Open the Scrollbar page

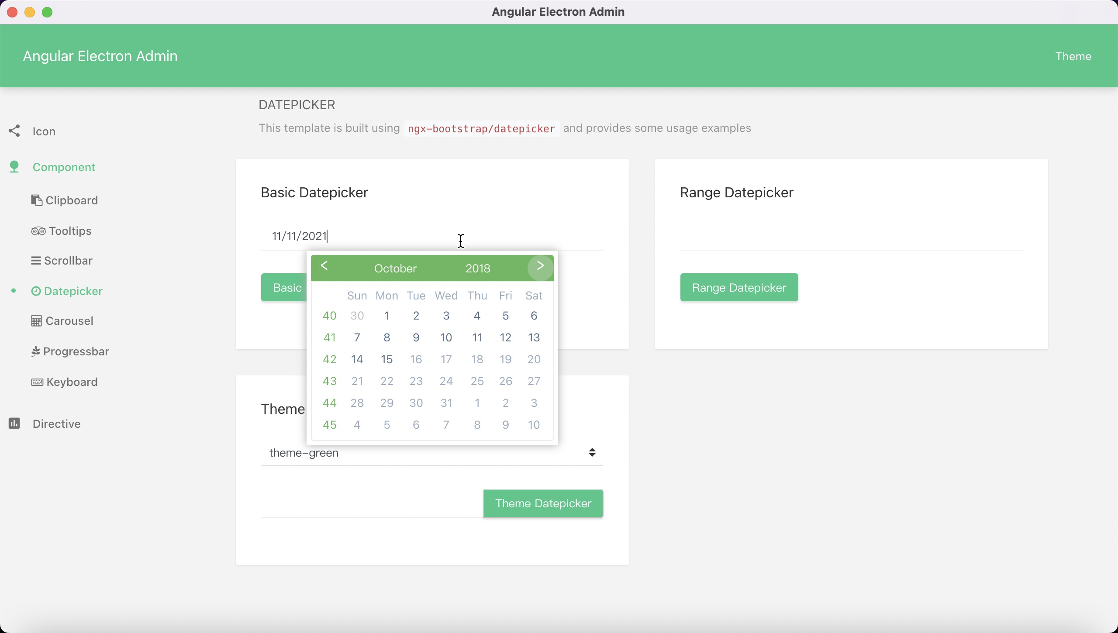click(68, 261)
